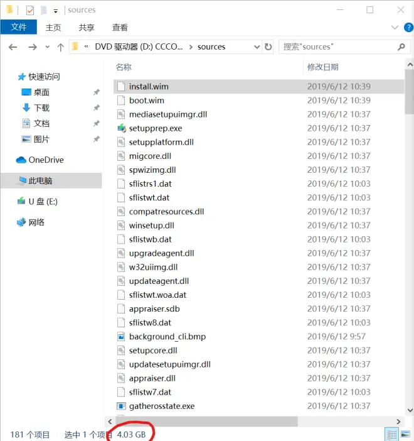This screenshot has width=414, height=441.
Task: Sort by 名称 column header
Action: [124, 67]
